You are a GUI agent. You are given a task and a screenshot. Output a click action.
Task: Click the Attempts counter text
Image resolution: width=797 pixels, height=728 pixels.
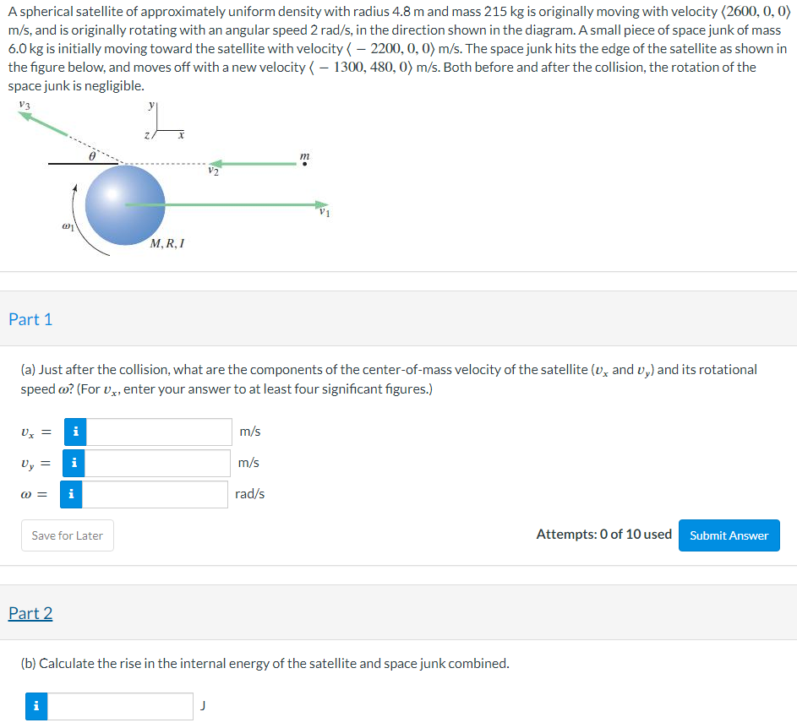click(604, 534)
